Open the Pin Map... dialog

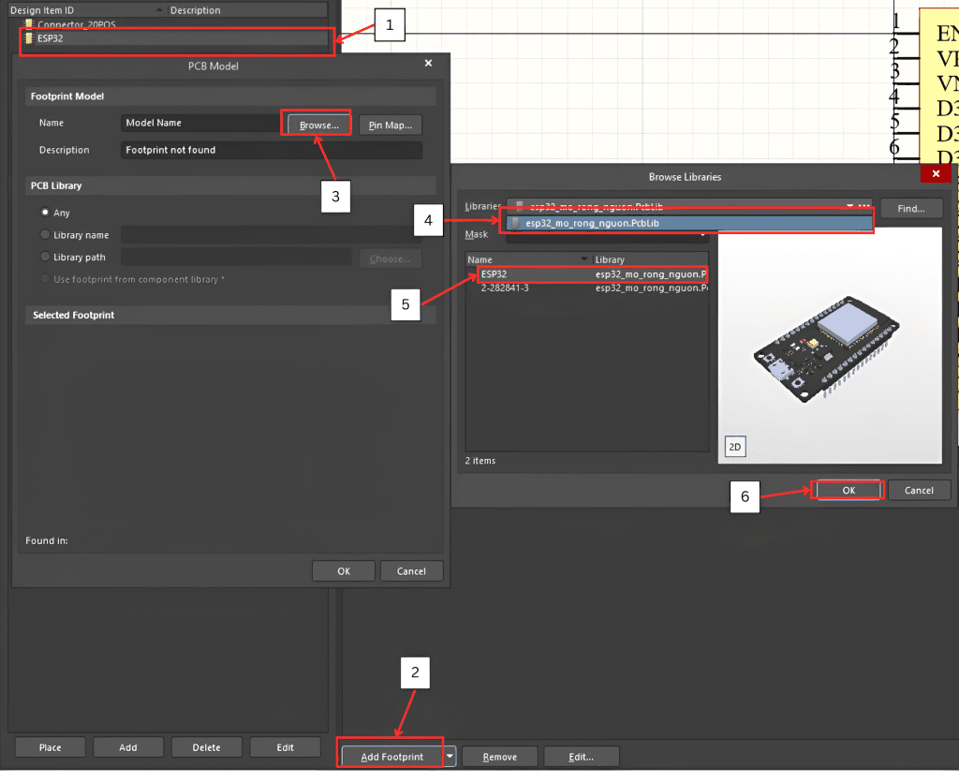[390, 125]
